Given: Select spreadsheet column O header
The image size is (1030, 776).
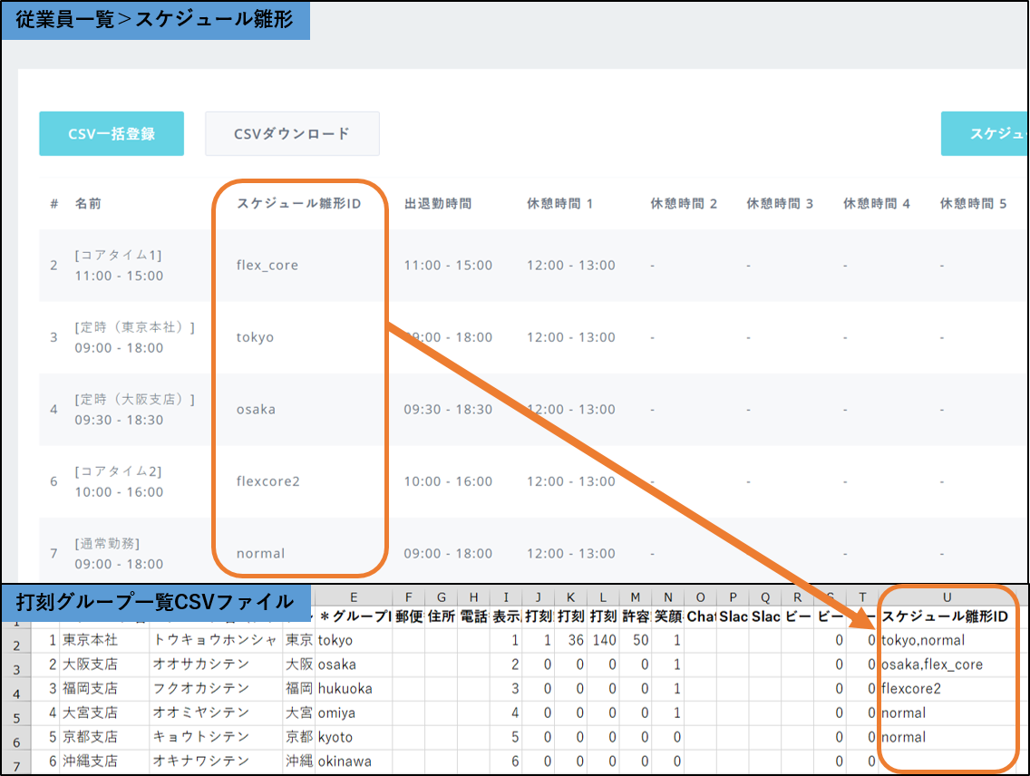Looking at the screenshot, I should (x=700, y=597).
